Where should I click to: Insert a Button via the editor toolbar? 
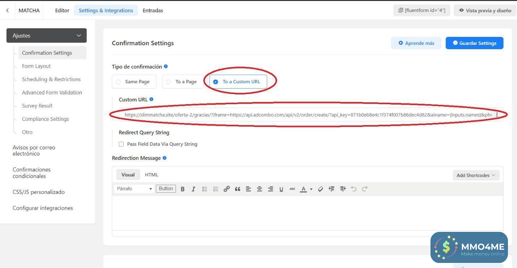coord(166,188)
